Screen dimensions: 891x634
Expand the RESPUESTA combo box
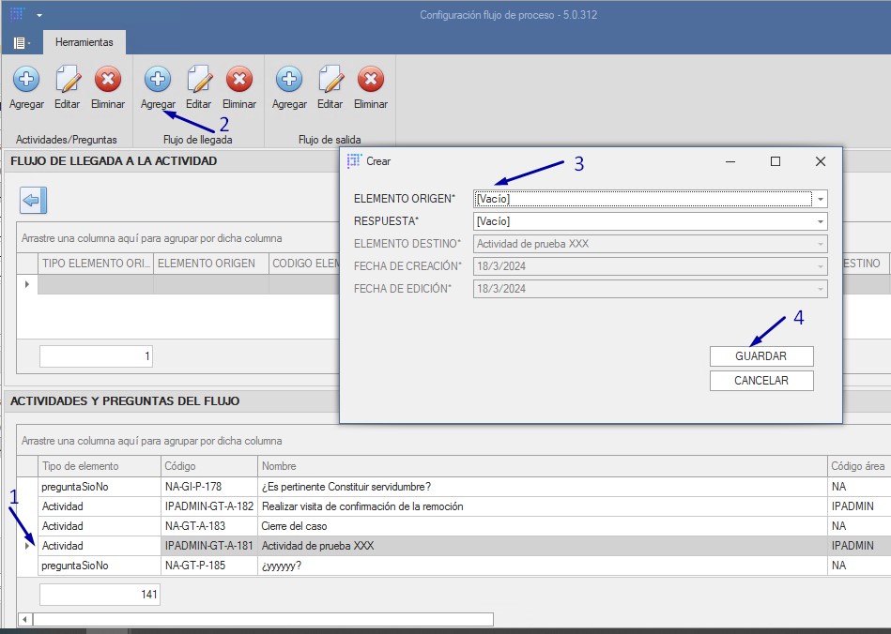(x=821, y=221)
